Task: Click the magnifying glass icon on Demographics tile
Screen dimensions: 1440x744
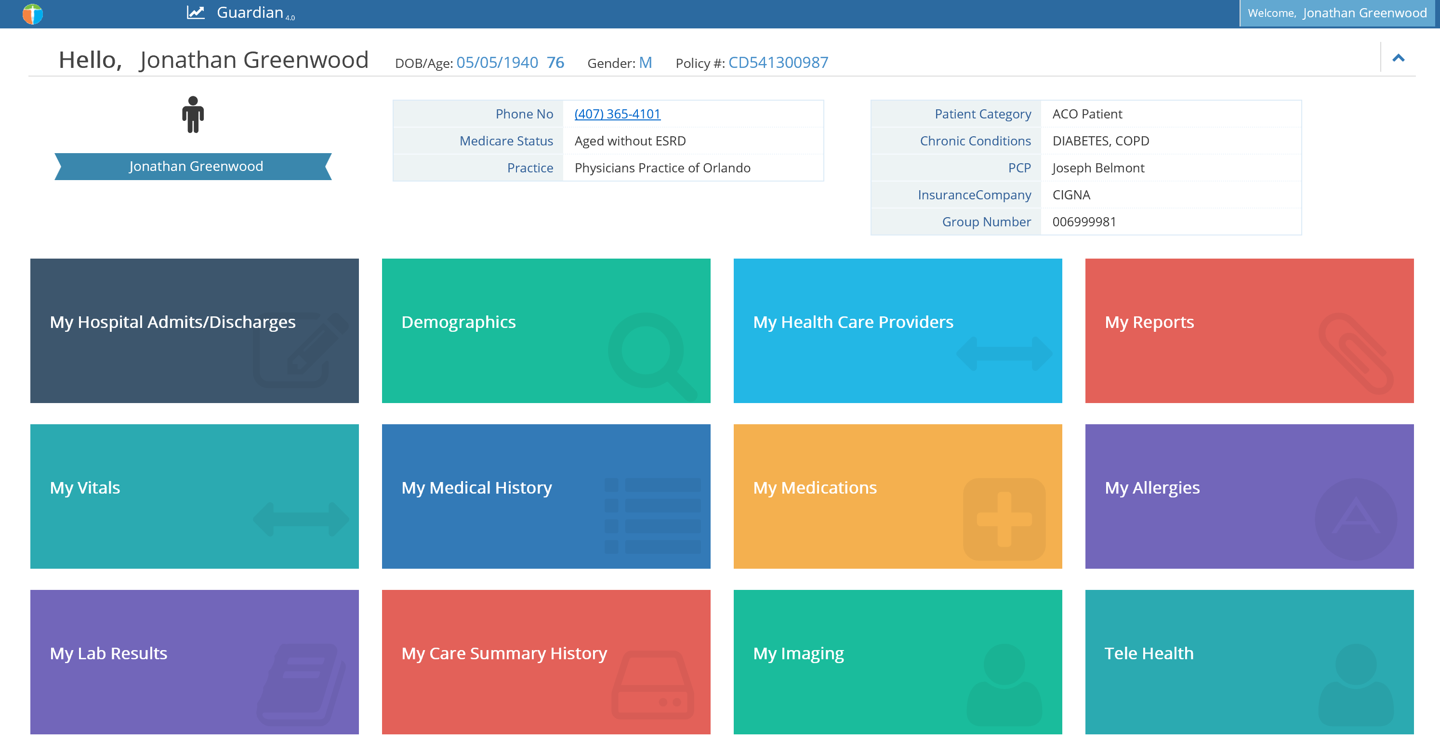Action: point(652,356)
